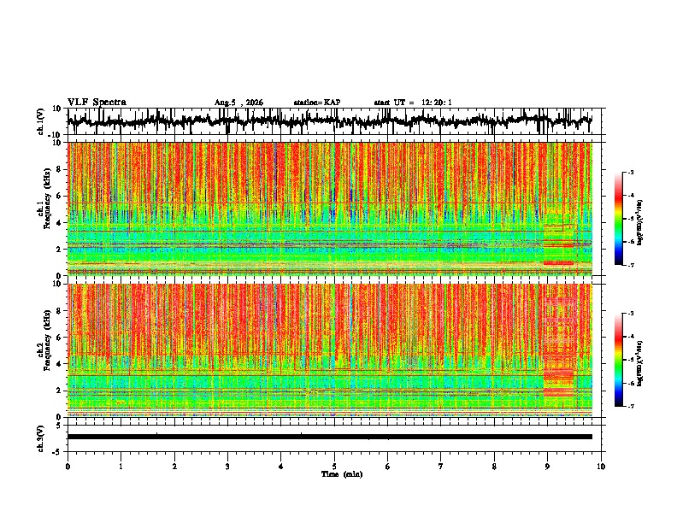Select the Aug.5, 2026 date label

[x=238, y=103]
